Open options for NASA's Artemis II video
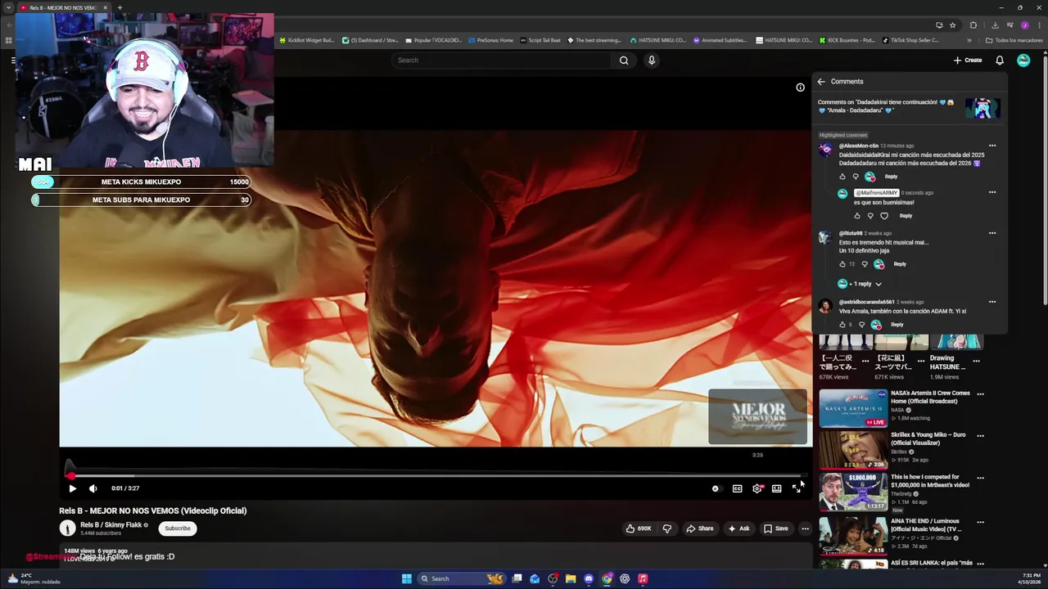 point(980,394)
